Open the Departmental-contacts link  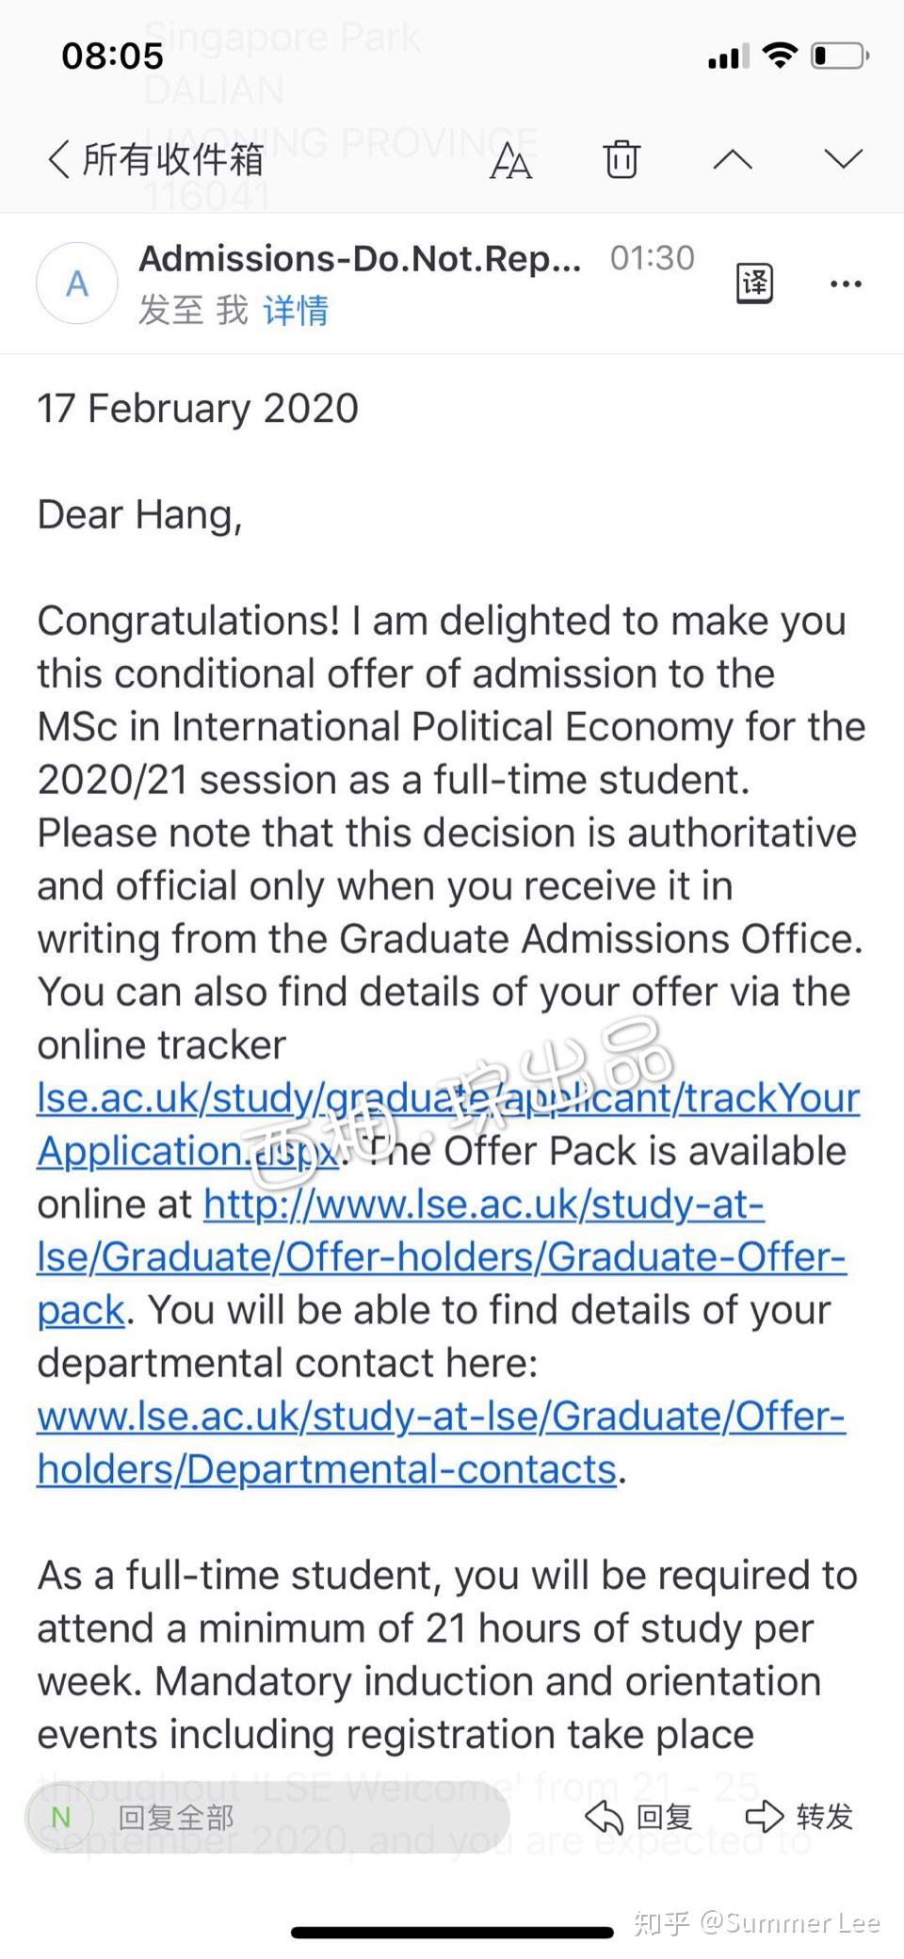pos(441,1442)
